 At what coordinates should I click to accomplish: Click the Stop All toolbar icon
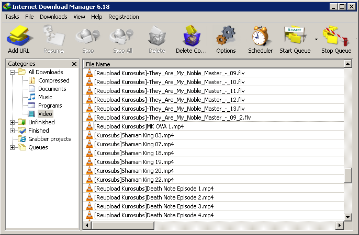pyautogui.click(x=122, y=36)
